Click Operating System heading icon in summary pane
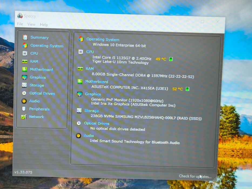The image size is (252, 189). pos(81,39)
